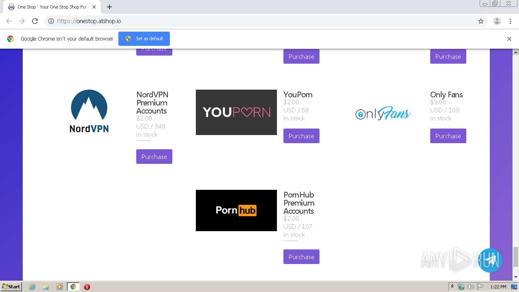Click the scrollbar down arrow
Image resolution: width=519 pixels, height=292 pixels.
pos(516,277)
